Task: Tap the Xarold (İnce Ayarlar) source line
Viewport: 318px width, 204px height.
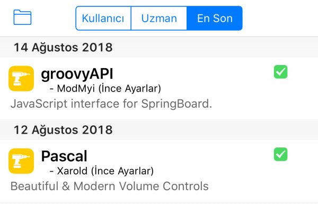Action: pos(102,171)
